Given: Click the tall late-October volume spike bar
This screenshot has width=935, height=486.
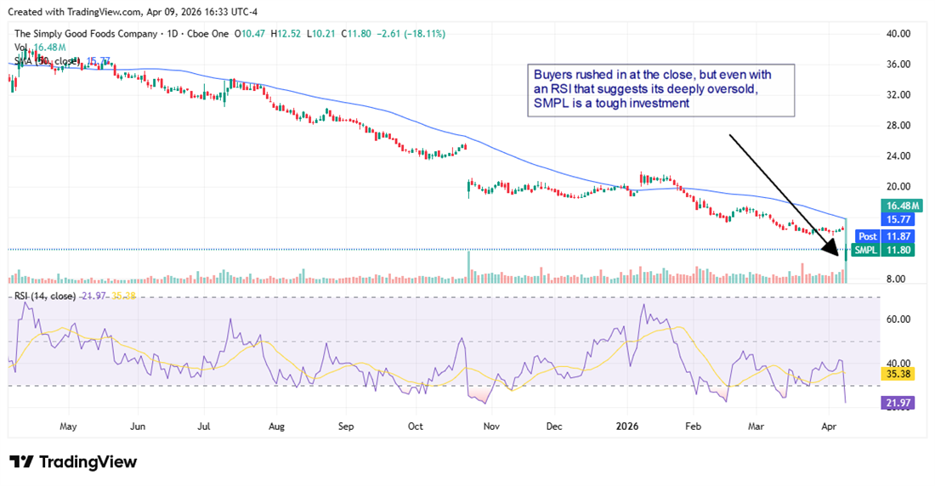Looking at the screenshot, I should [x=468, y=267].
